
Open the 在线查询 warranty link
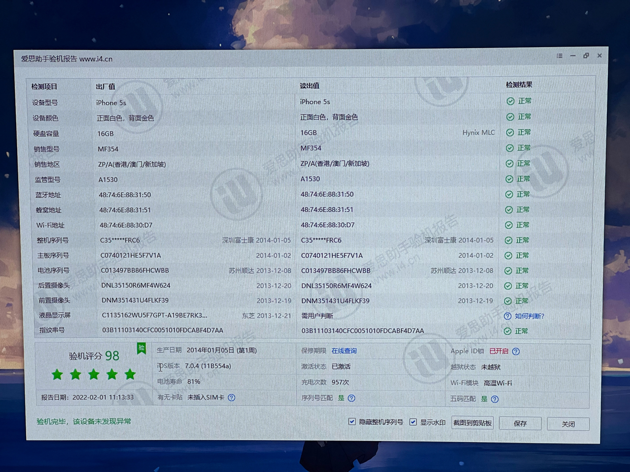(344, 351)
